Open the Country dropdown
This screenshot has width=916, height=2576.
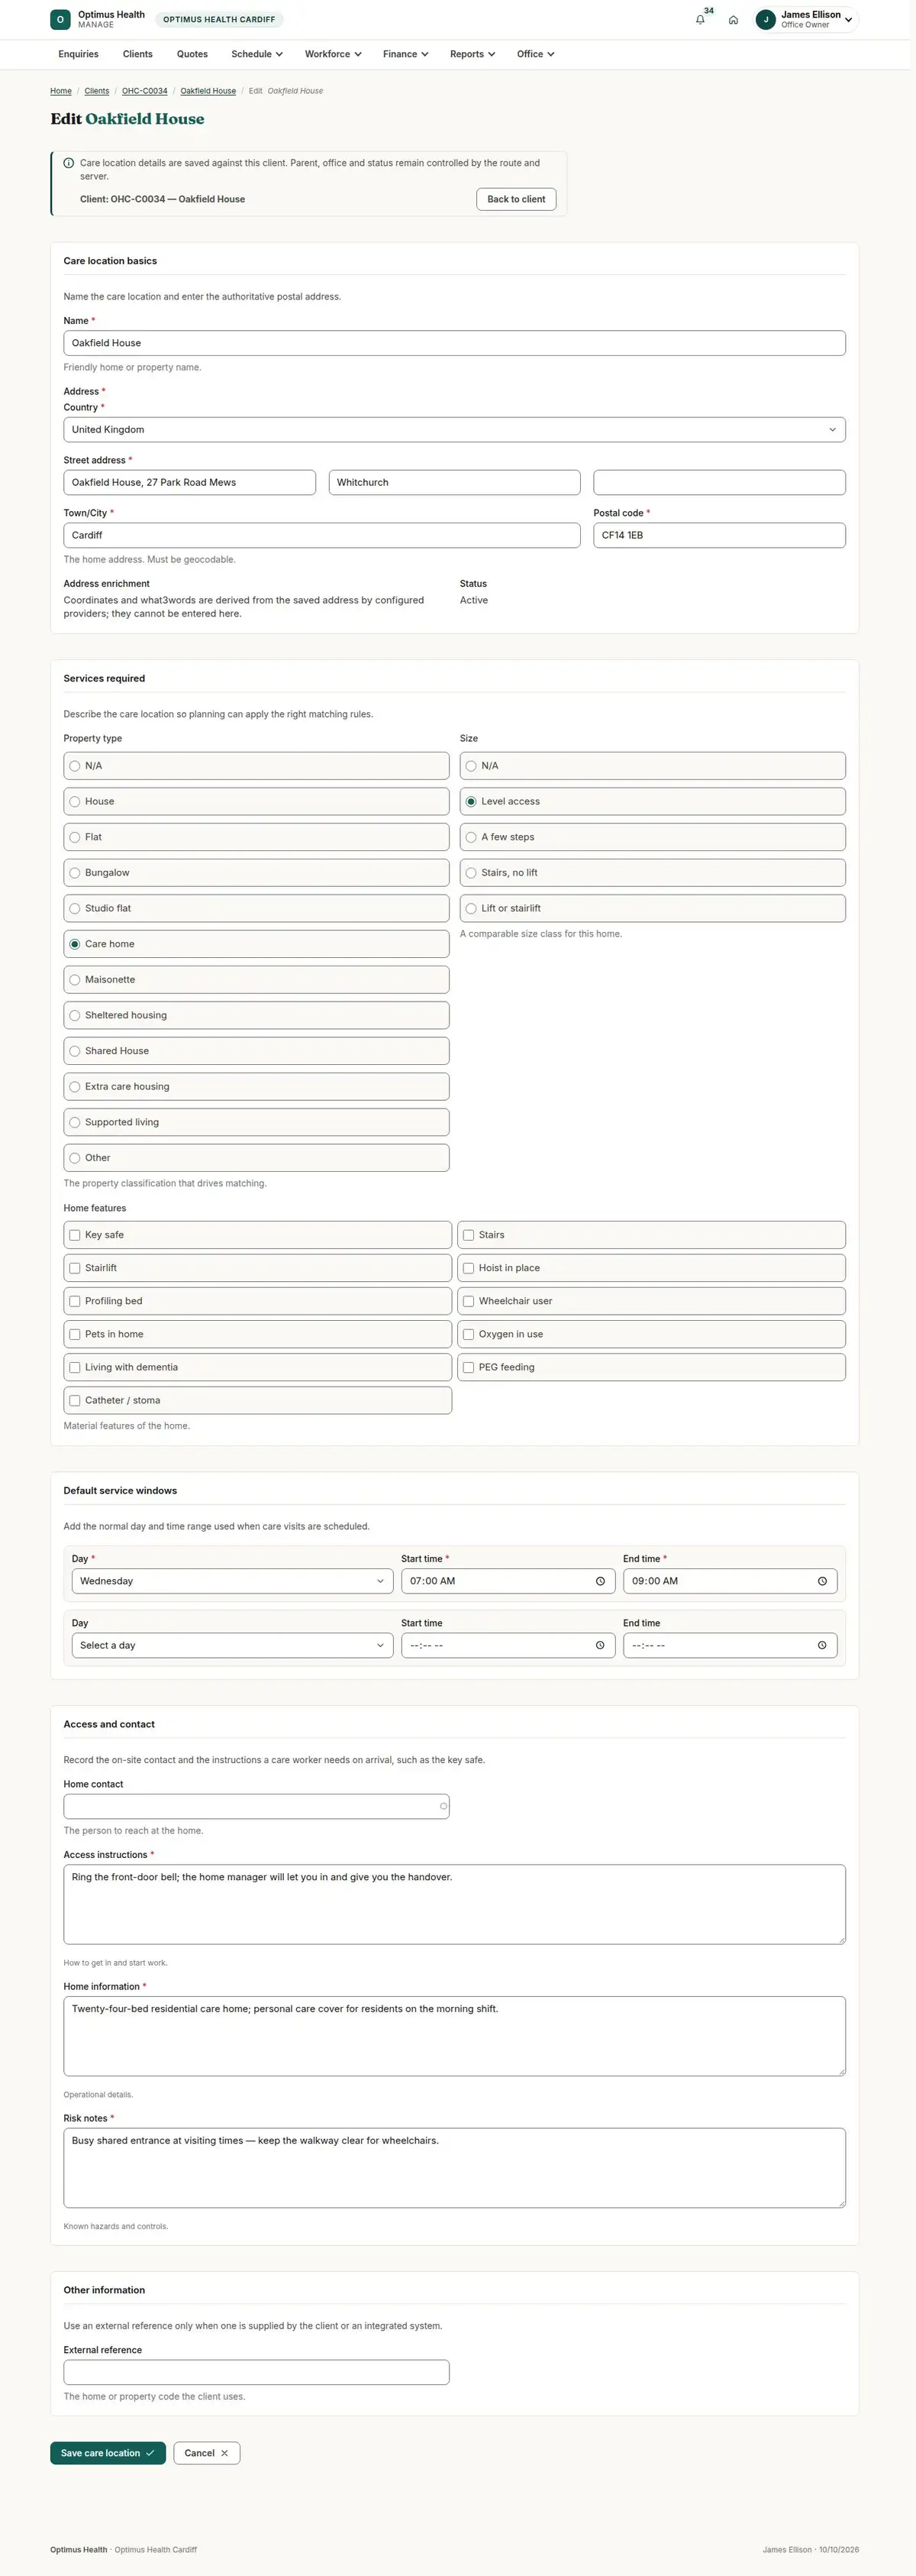pyautogui.click(x=454, y=430)
